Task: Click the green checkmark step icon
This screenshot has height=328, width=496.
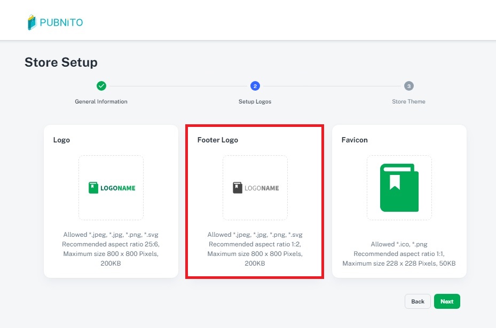Action: coord(101,86)
